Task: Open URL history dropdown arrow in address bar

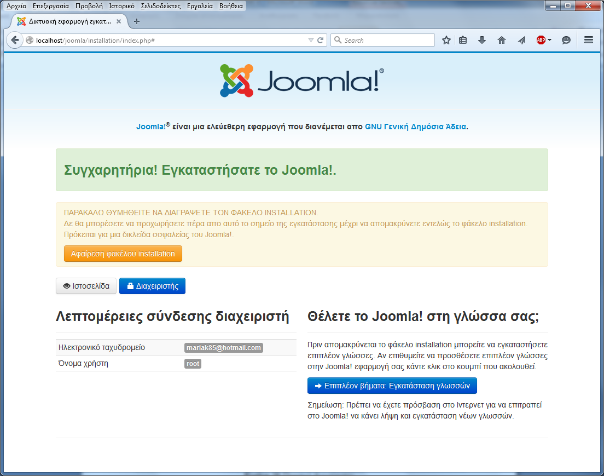Action: pyautogui.click(x=311, y=40)
